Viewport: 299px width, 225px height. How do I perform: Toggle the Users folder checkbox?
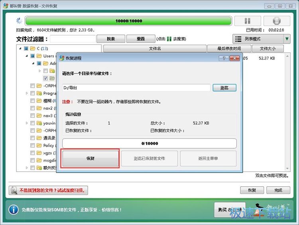pyautogui.click(x=33, y=56)
